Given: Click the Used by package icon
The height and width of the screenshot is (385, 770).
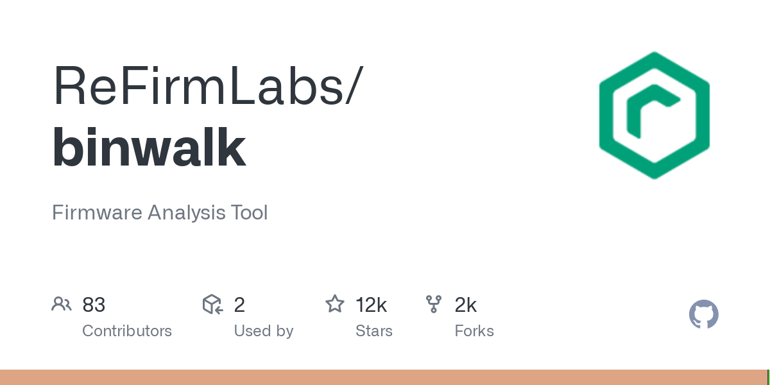Looking at the screenshot, I should 212,304.
